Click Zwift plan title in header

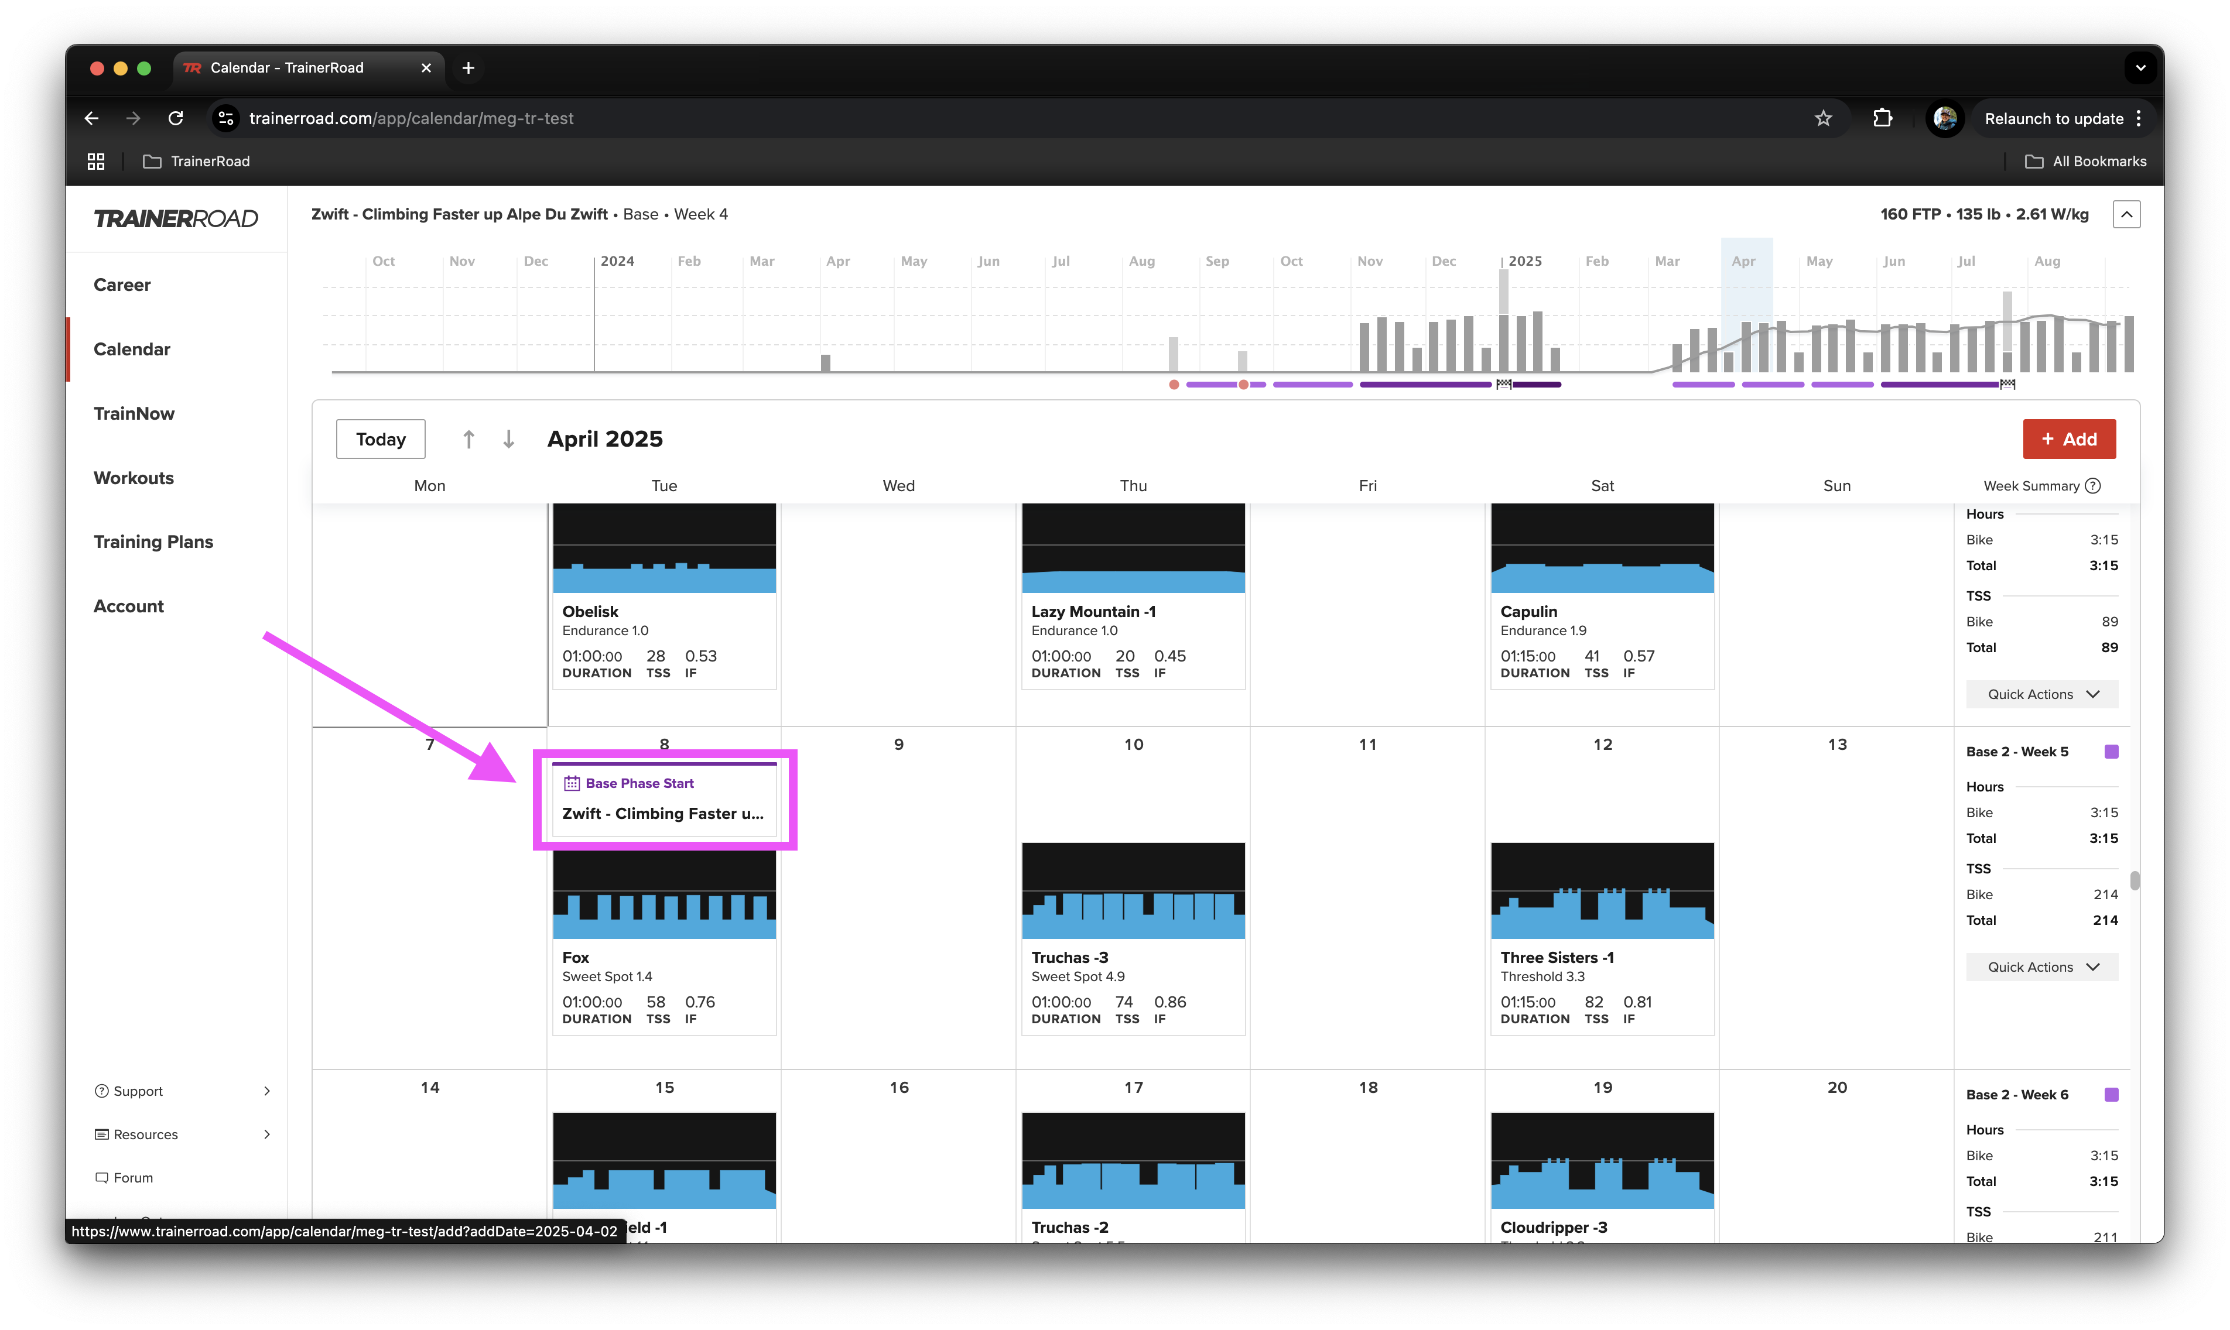coord(459,214)
